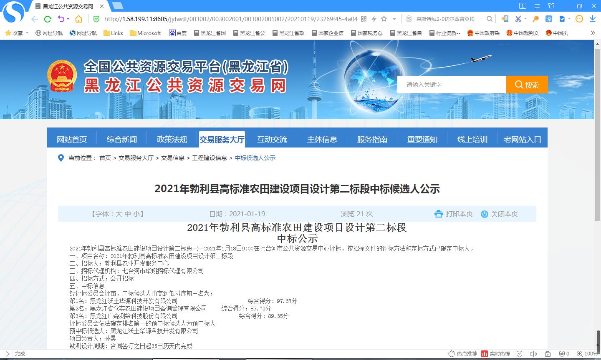The width and height of the screenshot is (601, 360).
Task: Click the orange 搜索 button
Action: coord(527,85)
